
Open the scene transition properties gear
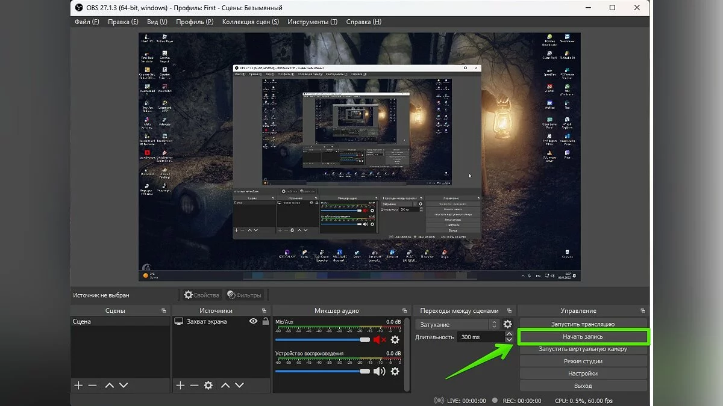pos(507,324)
